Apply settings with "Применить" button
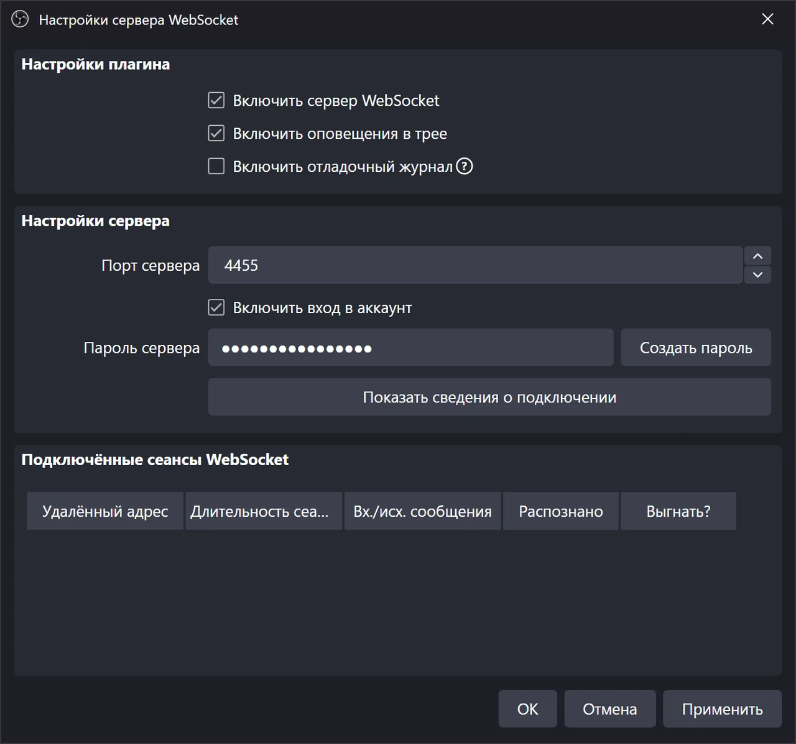This screenshot has width=796, height=744. tap(722, 709)
